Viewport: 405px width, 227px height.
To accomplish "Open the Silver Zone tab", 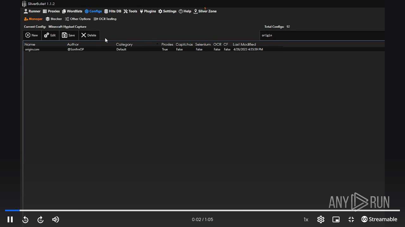I will pos(205,11).
